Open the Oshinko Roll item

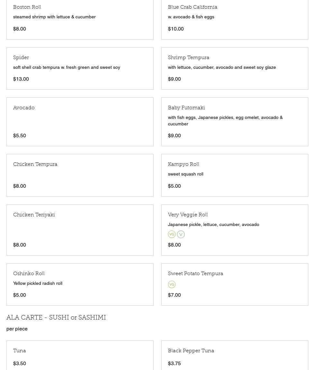pos(29,274)
